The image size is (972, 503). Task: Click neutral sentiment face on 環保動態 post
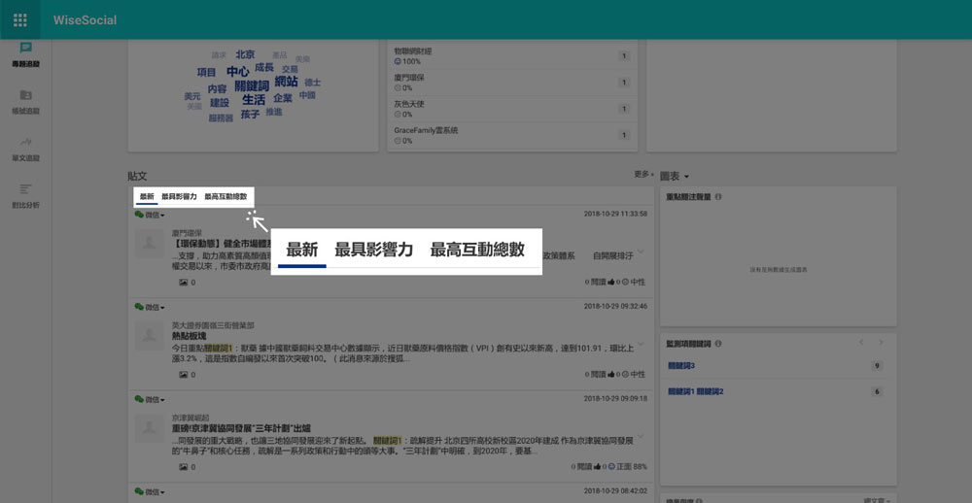coord(625,282)
